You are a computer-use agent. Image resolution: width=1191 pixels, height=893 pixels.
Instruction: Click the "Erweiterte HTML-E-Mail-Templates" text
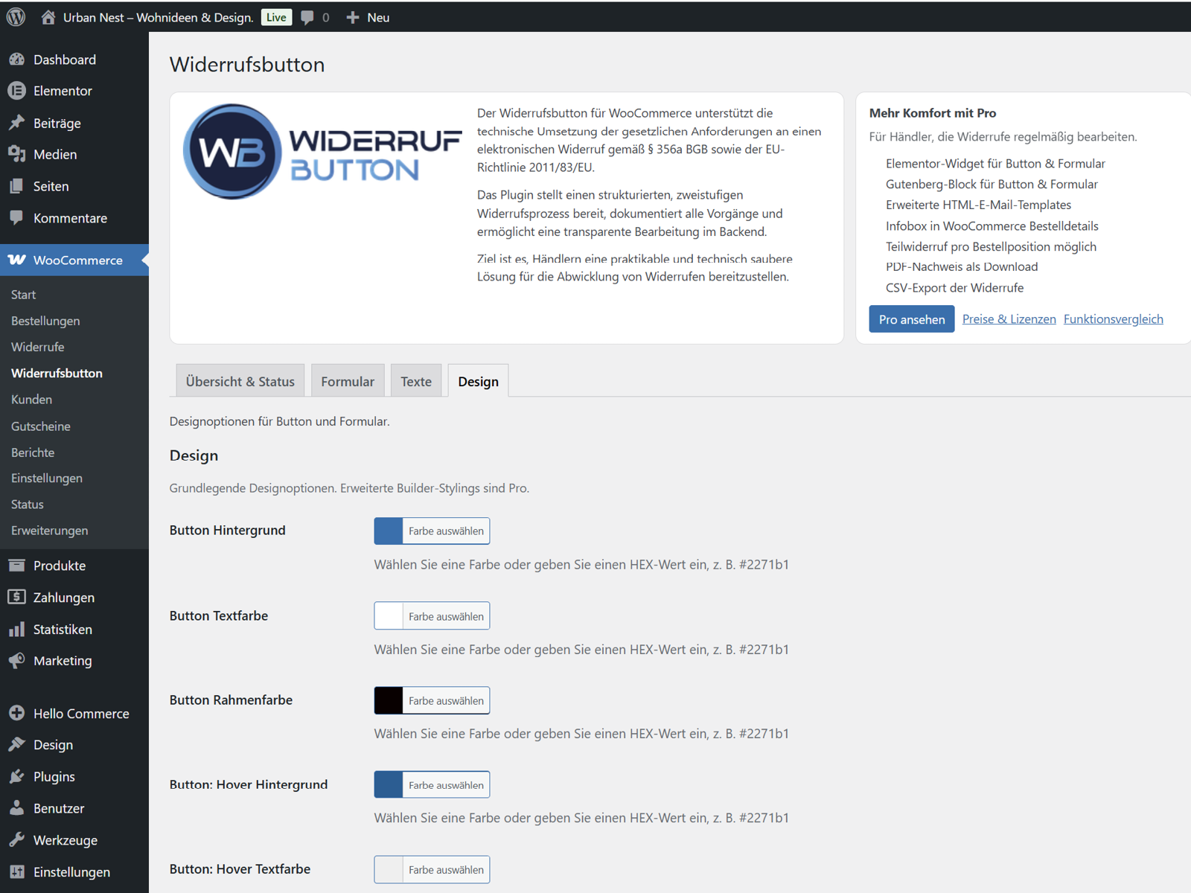[978, 205]
